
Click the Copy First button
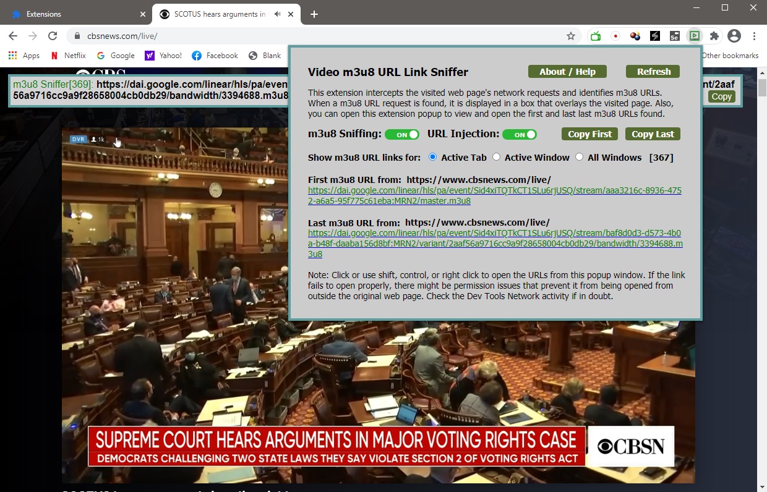tap(589, 134)
